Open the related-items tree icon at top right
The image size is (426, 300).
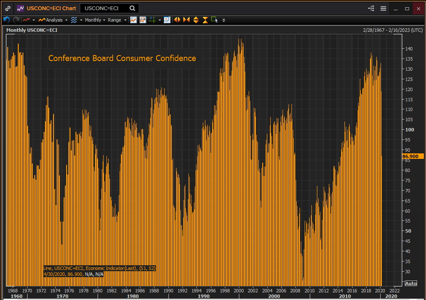(x=371, y=8)
